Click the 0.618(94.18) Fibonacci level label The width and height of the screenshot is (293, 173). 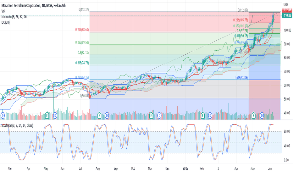[241, 36]
